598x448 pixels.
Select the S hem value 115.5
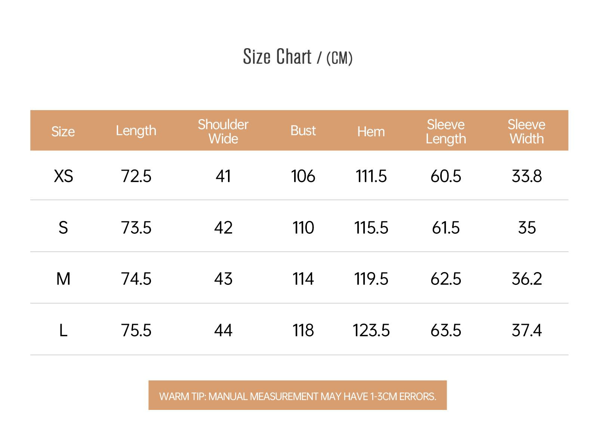[371, 228]
